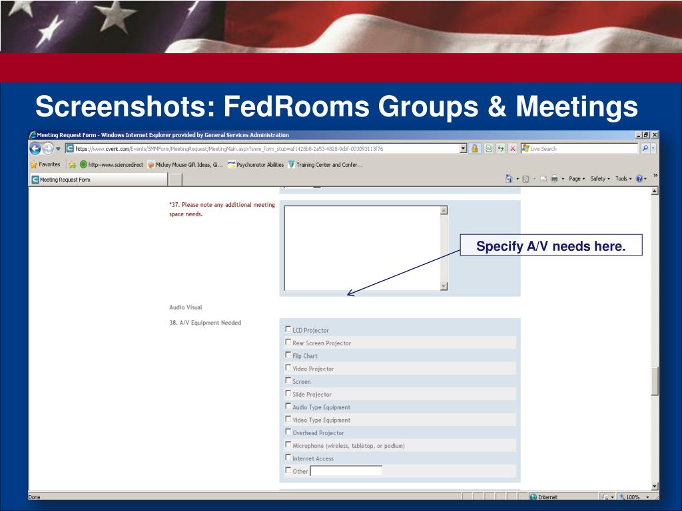682x511 pixels.
Task: Open the search provider options dropdown
Action: click(x=653, y=148)
